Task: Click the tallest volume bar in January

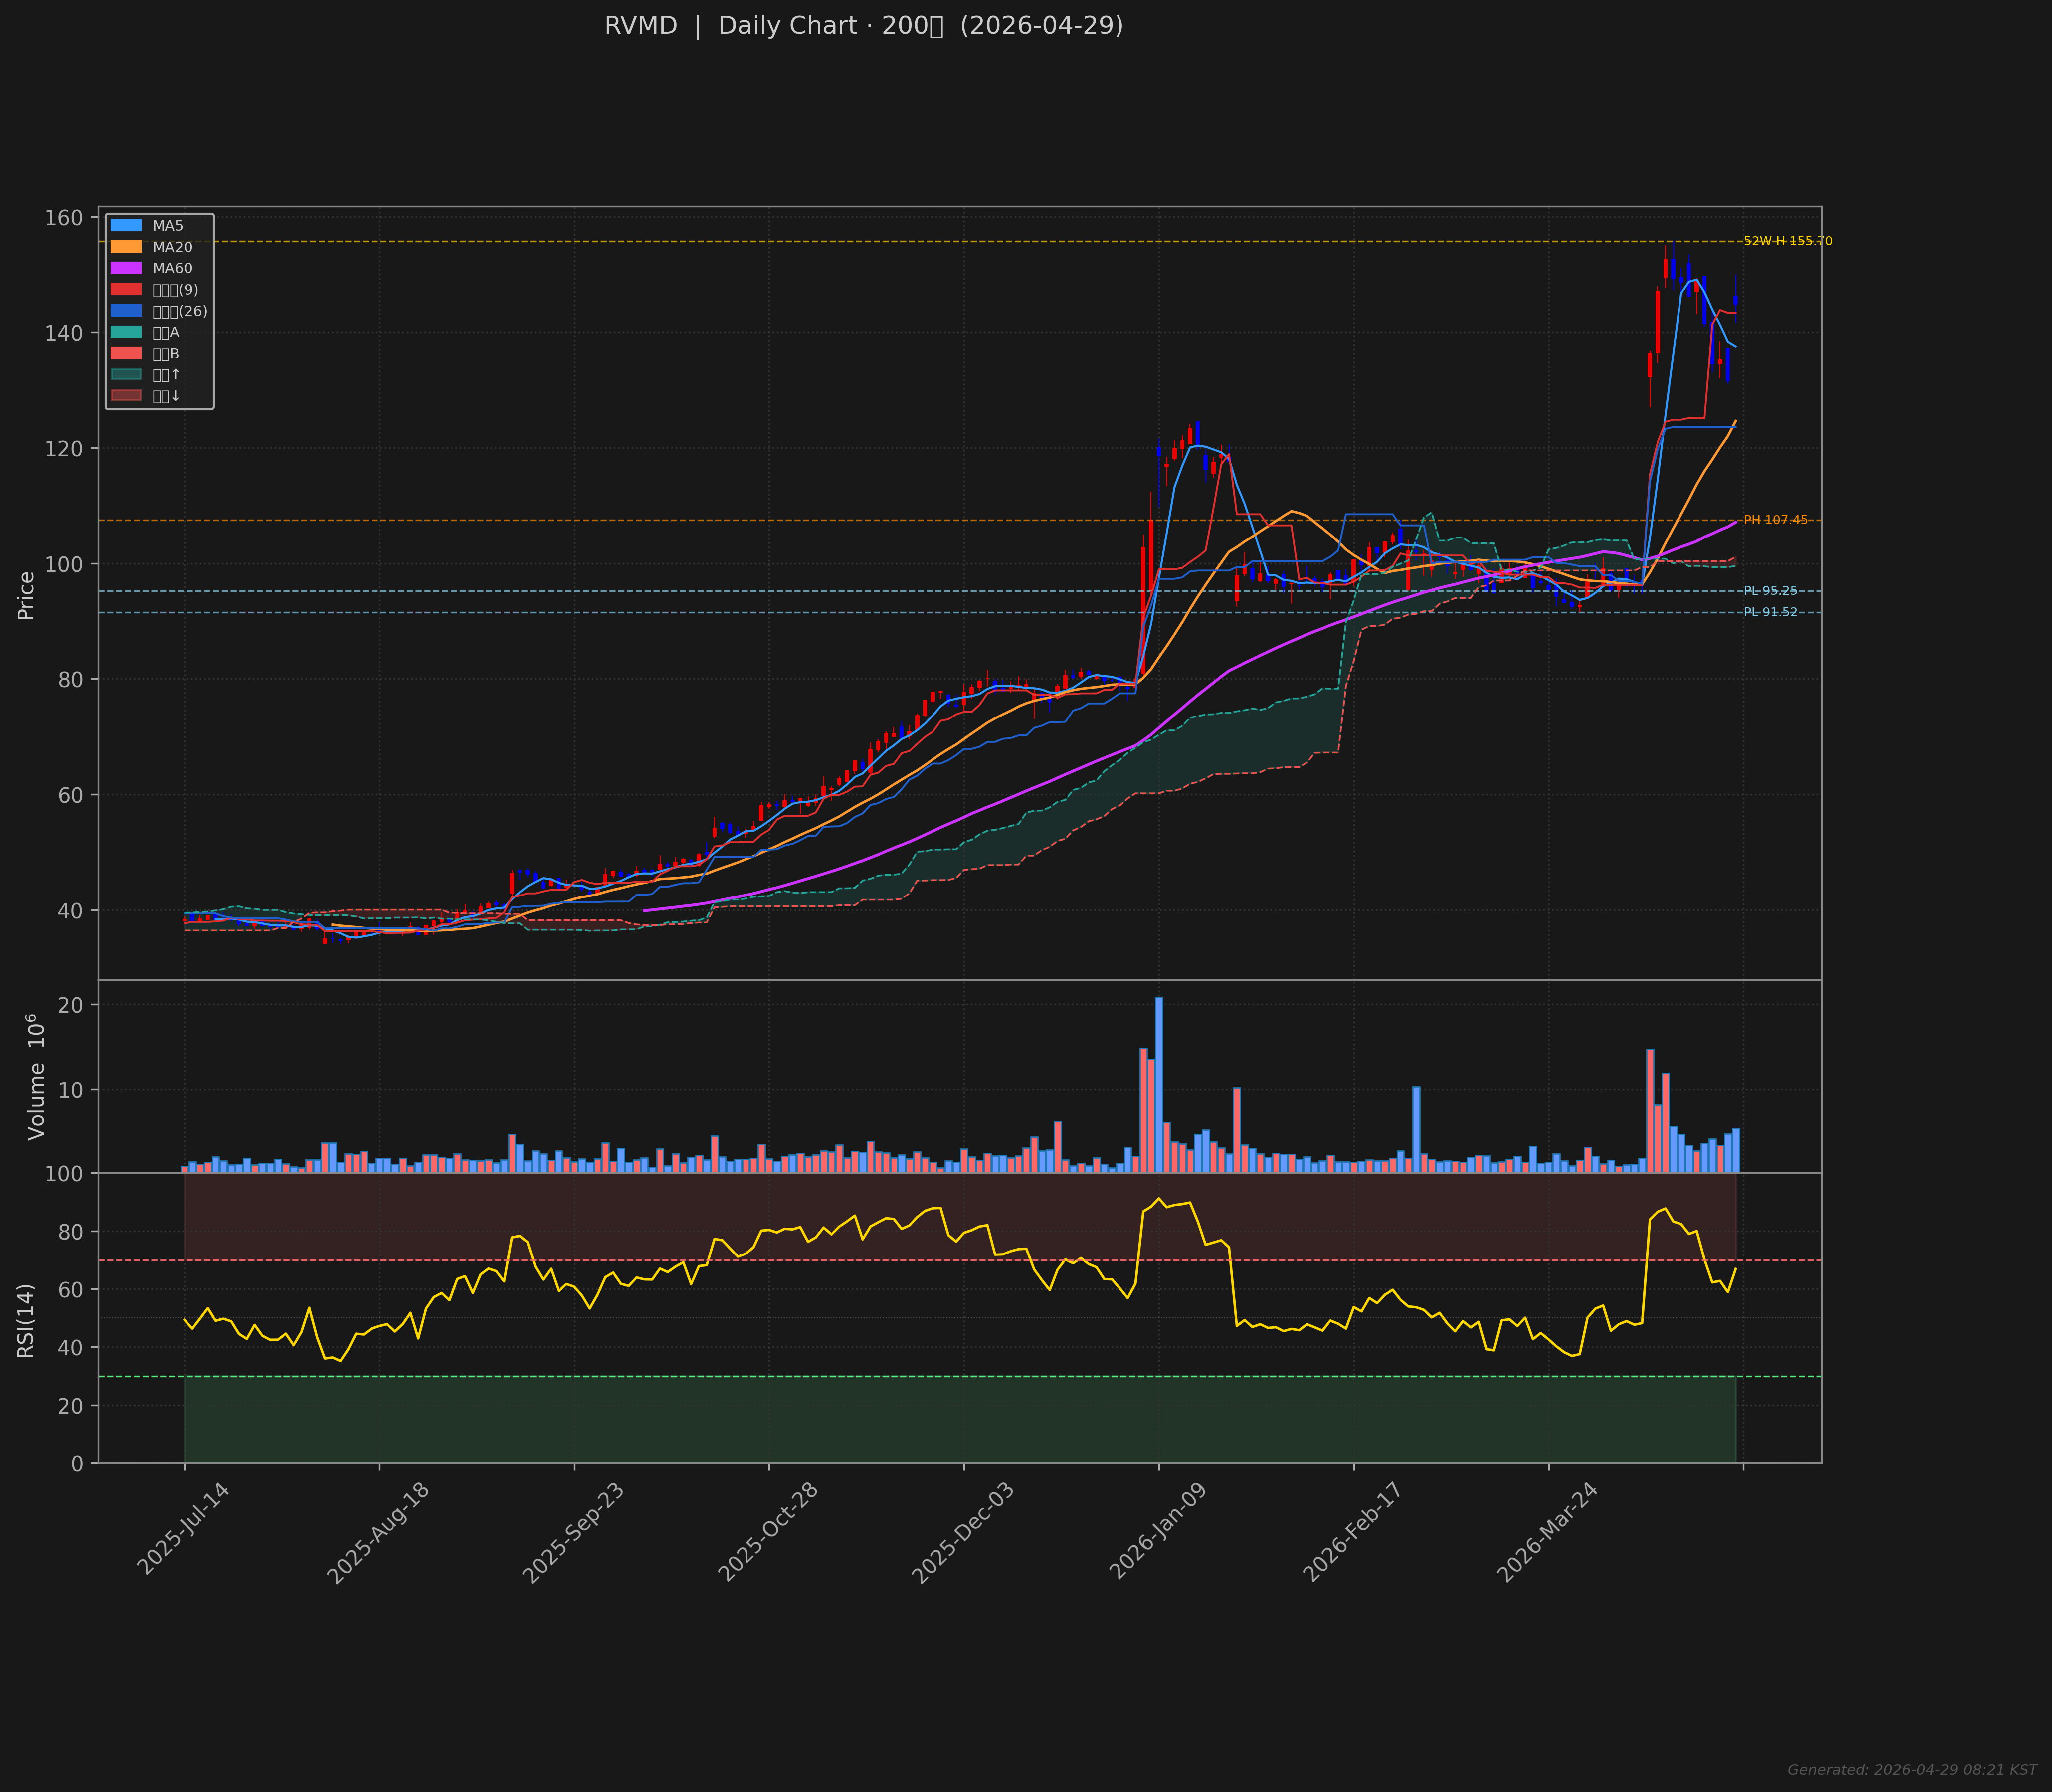Action: [x=1159, y=1085]
